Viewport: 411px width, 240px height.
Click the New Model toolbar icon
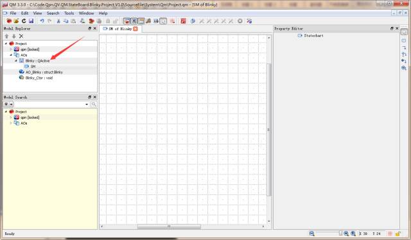click(9, 21)
